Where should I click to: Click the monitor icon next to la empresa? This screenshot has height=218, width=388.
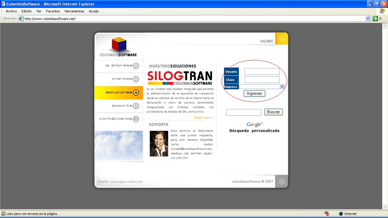(136, 66)
